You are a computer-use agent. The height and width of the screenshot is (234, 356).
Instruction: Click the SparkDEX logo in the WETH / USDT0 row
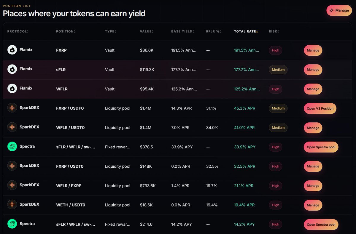coord(12,205)
